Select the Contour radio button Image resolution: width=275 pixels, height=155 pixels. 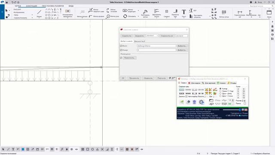pyautogui.click(x=220, y=89)
